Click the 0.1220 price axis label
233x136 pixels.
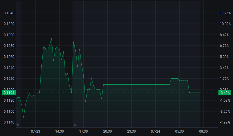[9, 78]
